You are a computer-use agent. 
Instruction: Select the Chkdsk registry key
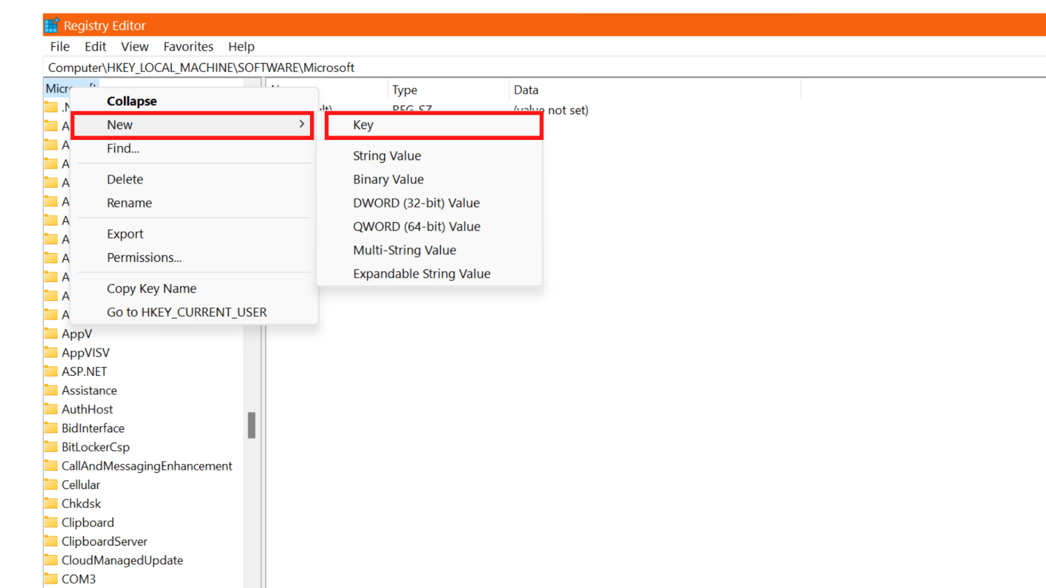[x=81, y=504]
